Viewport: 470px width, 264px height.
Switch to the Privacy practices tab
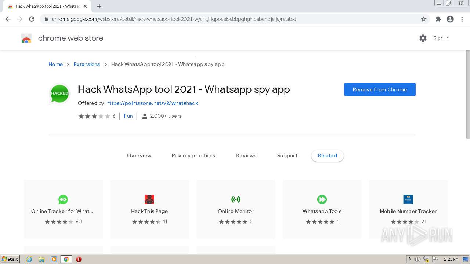(194, 156)
